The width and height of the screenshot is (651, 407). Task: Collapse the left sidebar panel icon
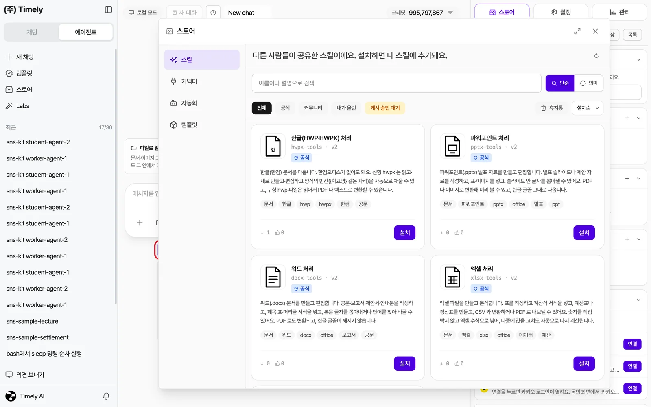tap(108, 9)
